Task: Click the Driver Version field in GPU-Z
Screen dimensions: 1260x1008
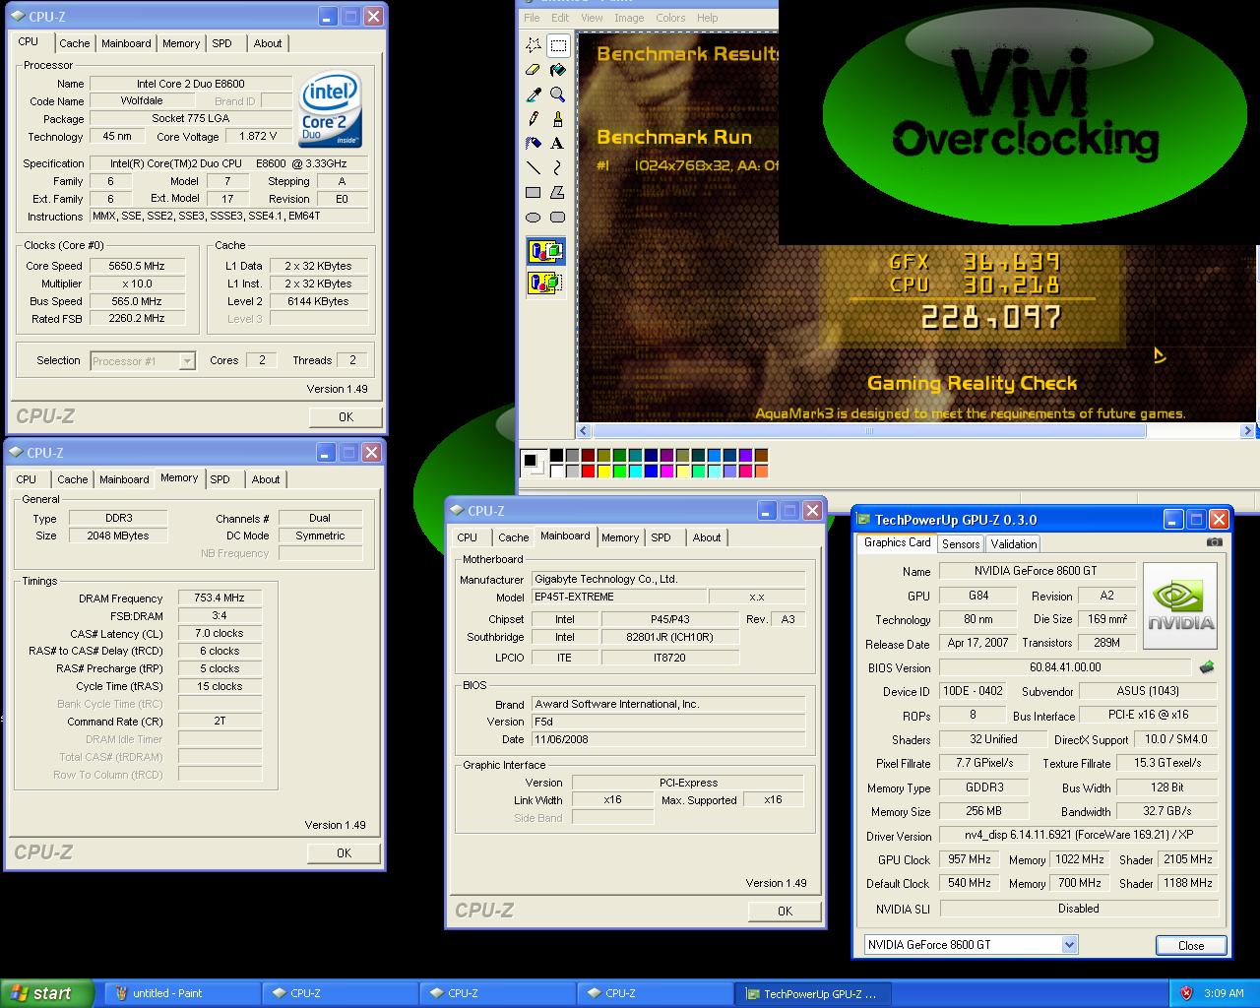Action: pos(1078,835)
